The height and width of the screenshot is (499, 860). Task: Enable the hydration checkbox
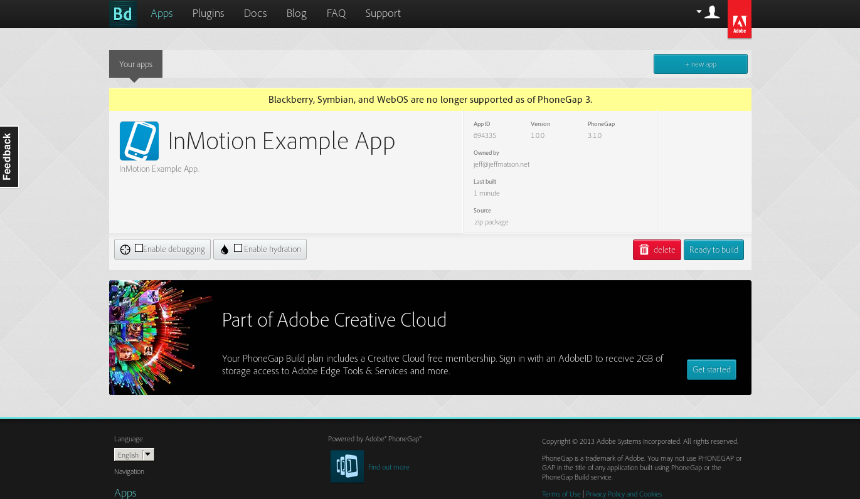pyautogui.click(x=238, y=248)
